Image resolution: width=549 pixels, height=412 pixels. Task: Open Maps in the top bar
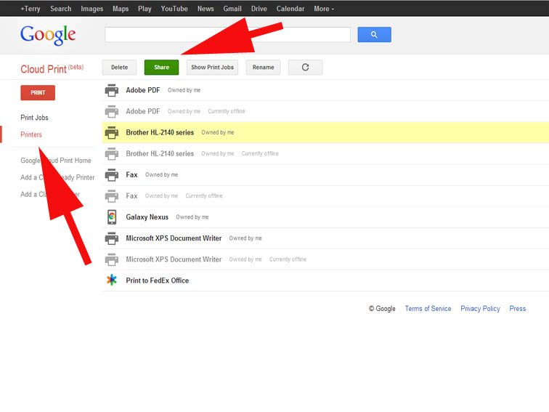[x=121, y=9]
